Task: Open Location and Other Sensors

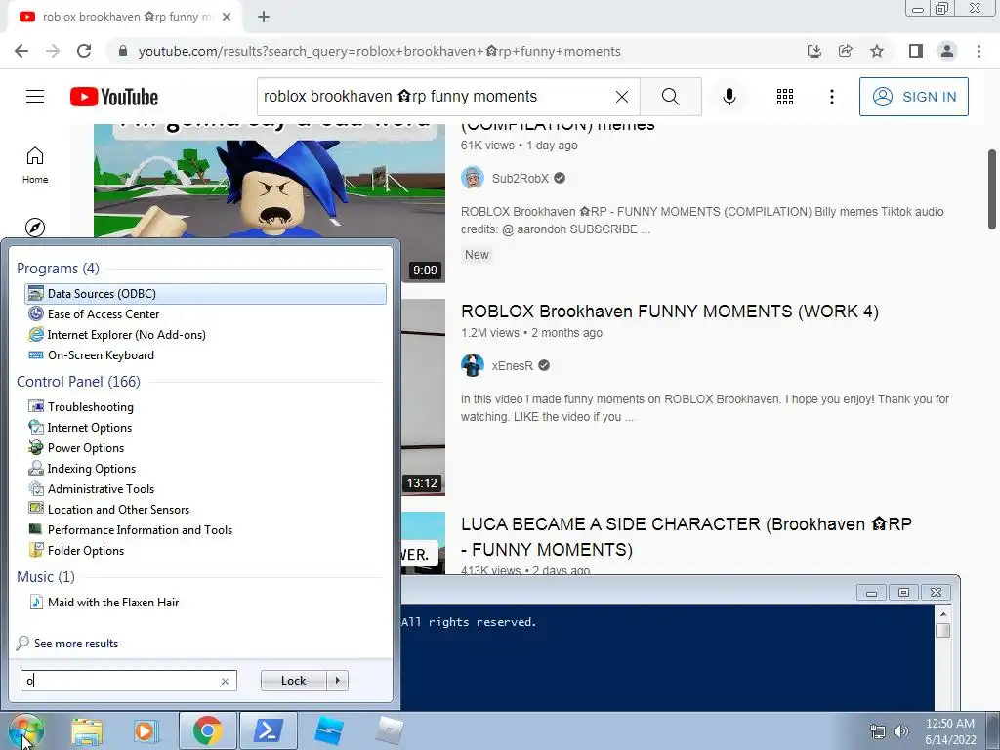Action: click(x=205, y=509)
